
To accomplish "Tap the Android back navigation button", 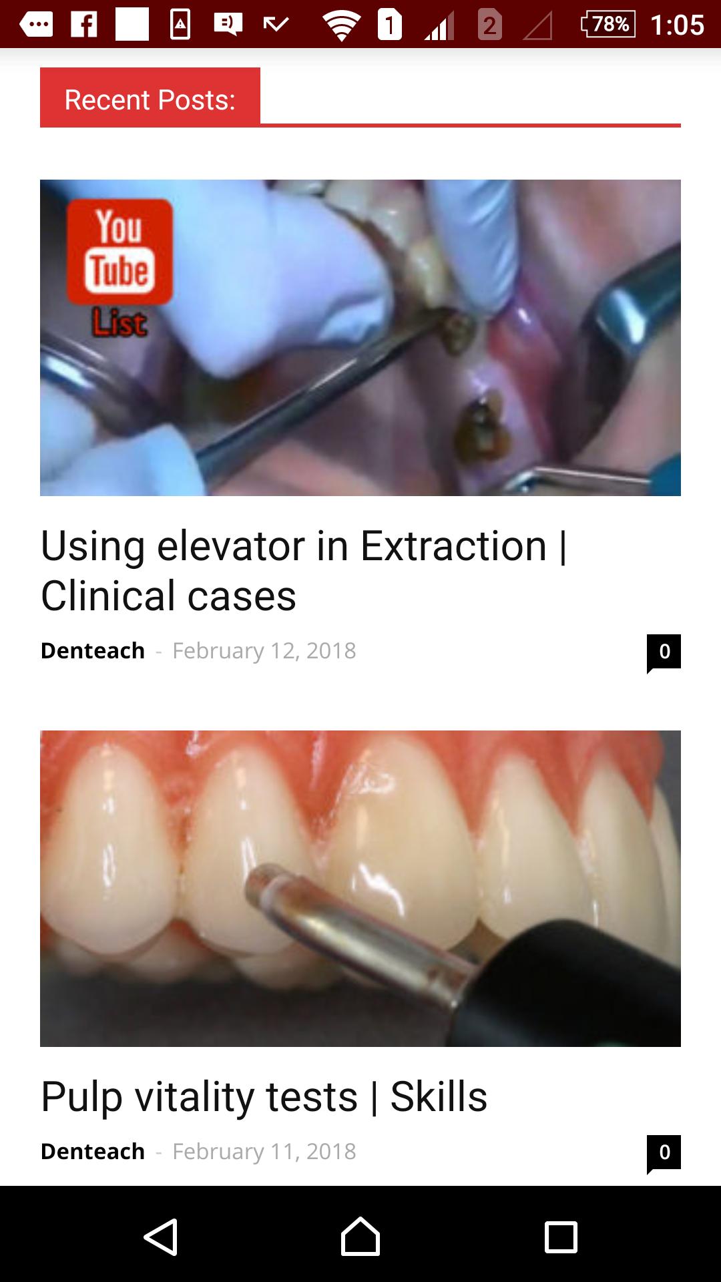I will (161, 1237).
